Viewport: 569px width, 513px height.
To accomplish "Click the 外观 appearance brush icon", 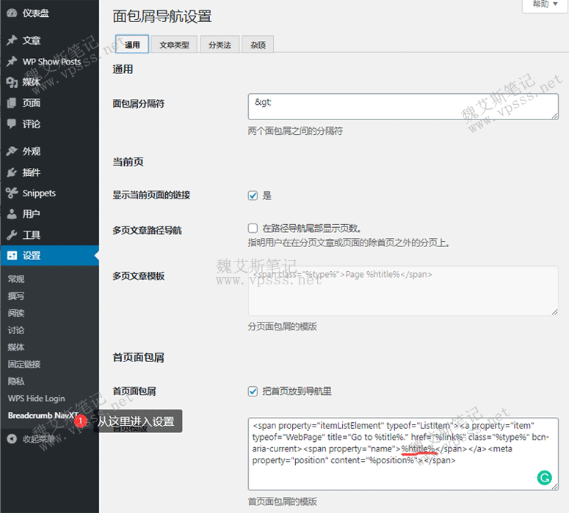I will point(12,152).
